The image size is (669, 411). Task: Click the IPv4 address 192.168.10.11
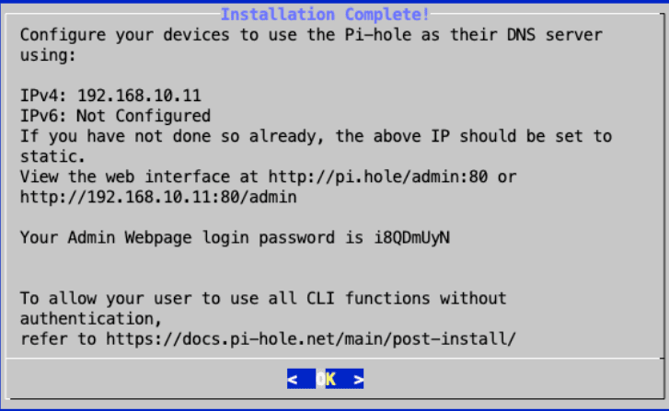[139, 96]
